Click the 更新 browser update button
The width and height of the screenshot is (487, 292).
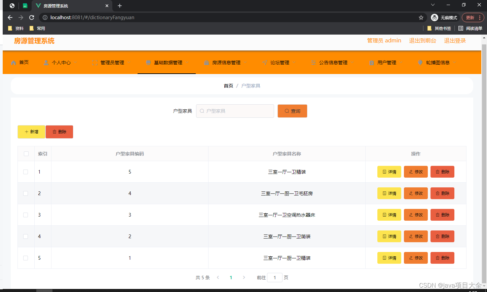(x=473, y=17)
